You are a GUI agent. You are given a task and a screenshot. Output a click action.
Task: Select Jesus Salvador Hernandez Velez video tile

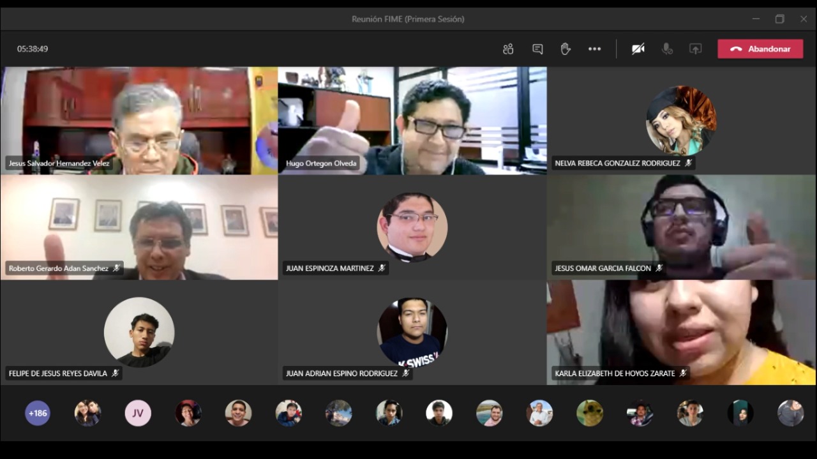click(x=139, y=120)
